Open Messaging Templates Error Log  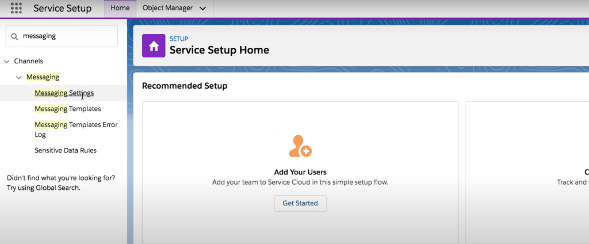pos(77,129)
